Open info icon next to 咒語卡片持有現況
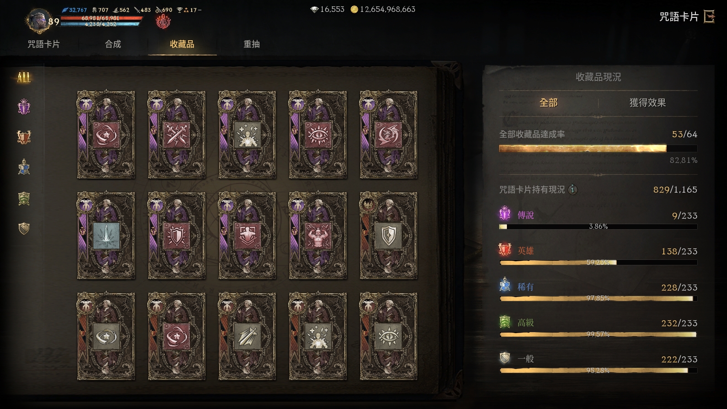 click(572, 189)
